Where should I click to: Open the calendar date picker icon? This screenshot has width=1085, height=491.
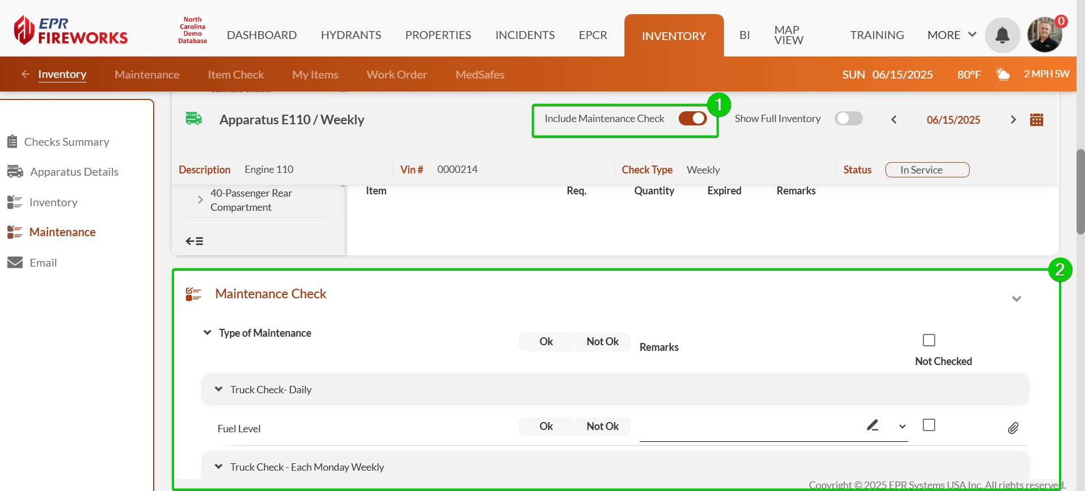tap(1036, 120)
